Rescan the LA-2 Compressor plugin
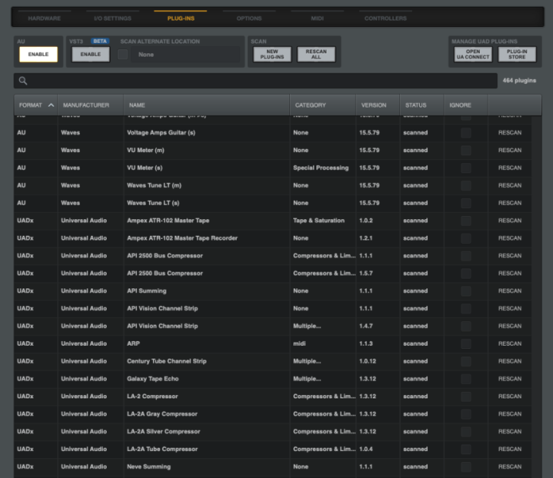Screen dimensions: 553x478 pos(510,397)
